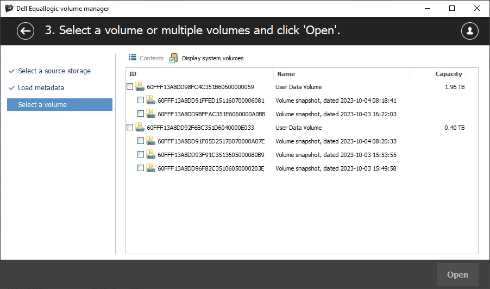Screen dimensions: 490x289
Task: Select the Select a volume step
Action: click(x=60, y=105)
